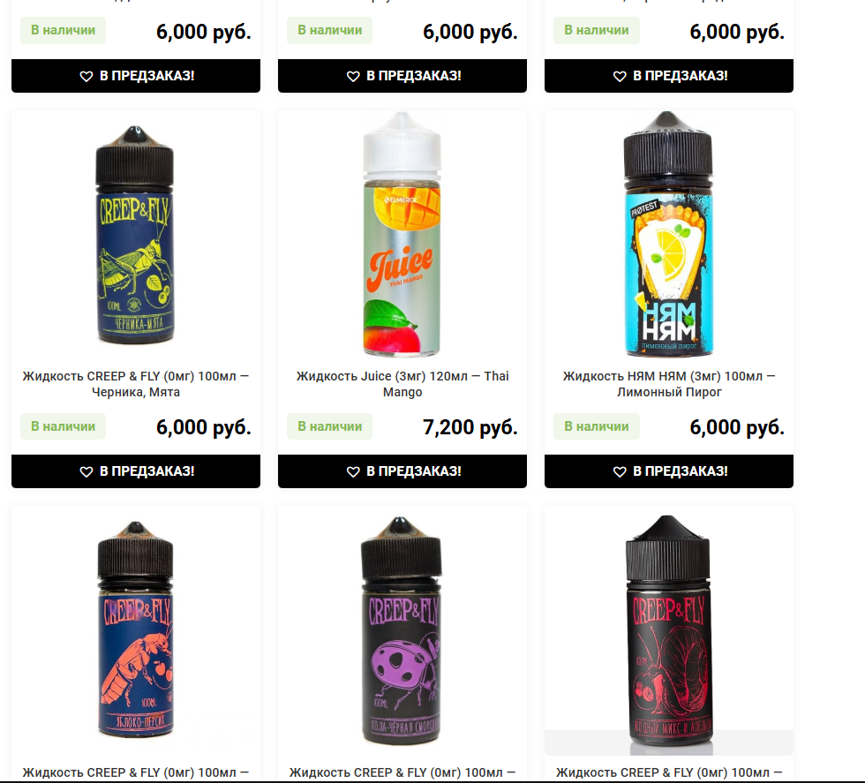Click heart icon in top-left preorder button
Image resolution: width=865 pixels, height=783 pixels.
click(86, 76)
